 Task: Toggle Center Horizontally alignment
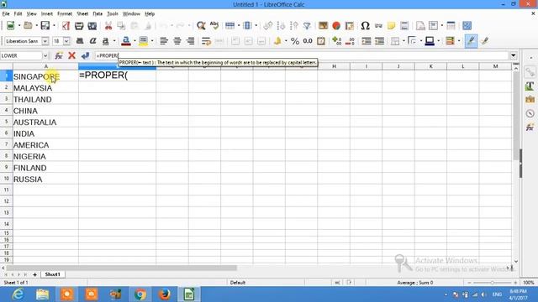pyautogui.click(x=177, y=41)
